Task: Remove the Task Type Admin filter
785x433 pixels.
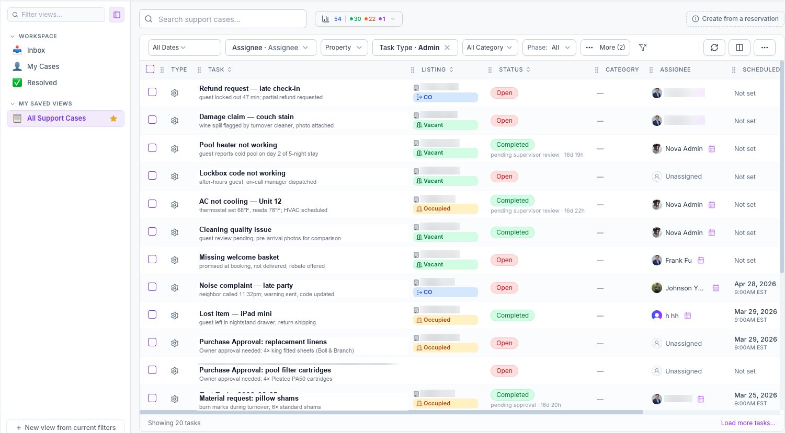Action: point(447,48)
